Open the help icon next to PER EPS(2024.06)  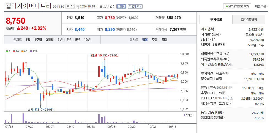(x=231, y=88)
